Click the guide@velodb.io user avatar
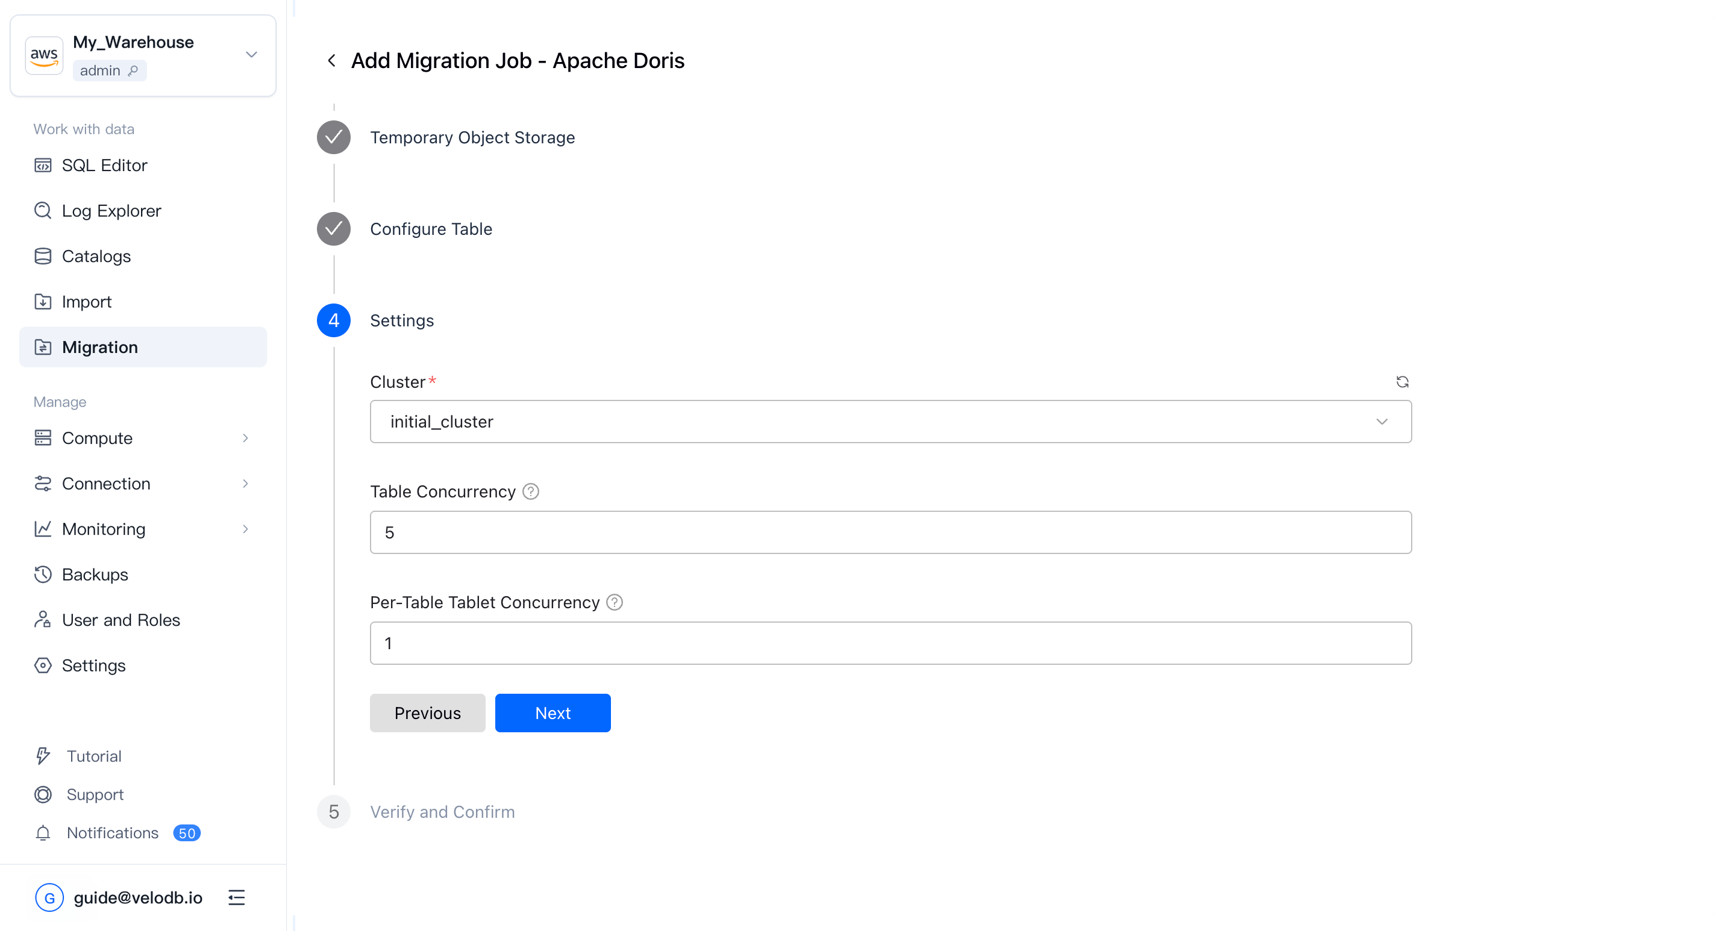The height and width of the screenshot is (931, 1728). [x=49, y=897]
